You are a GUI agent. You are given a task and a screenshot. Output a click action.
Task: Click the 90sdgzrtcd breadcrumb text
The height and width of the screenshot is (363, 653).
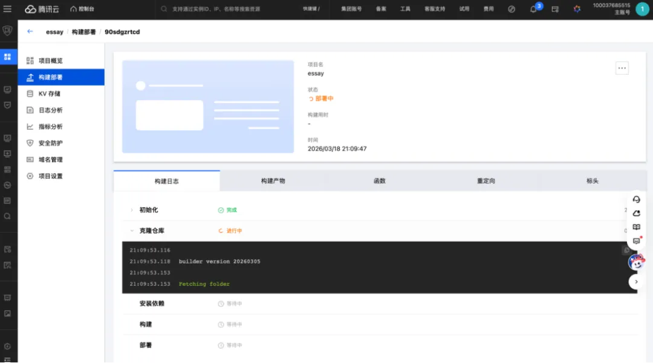pyautogui.click(x=122, y=32)
